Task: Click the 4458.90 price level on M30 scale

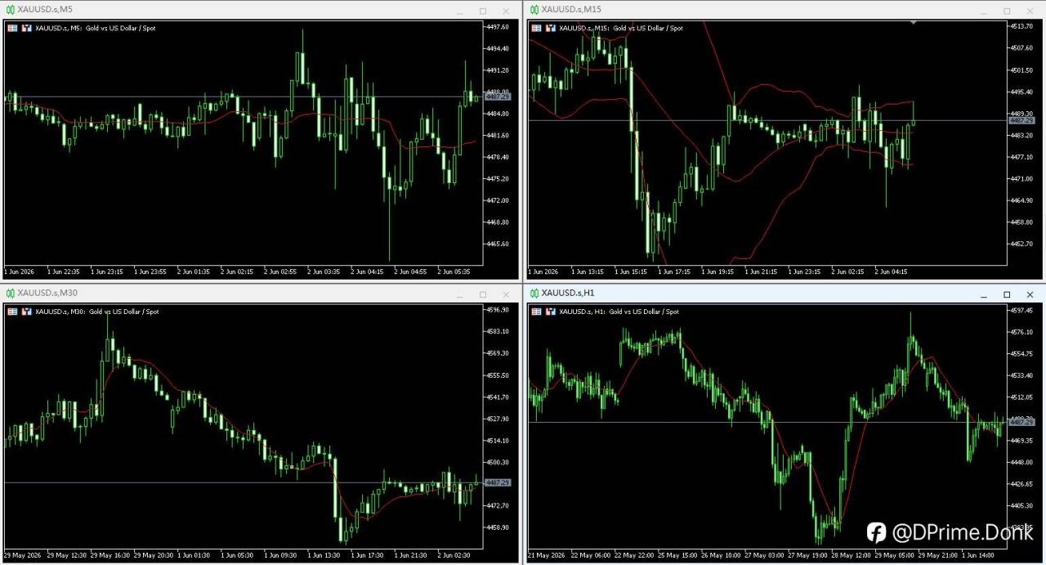Action: pos(498,527)
